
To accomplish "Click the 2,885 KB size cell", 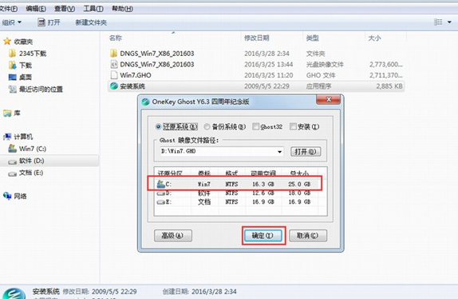I will 389,86.
